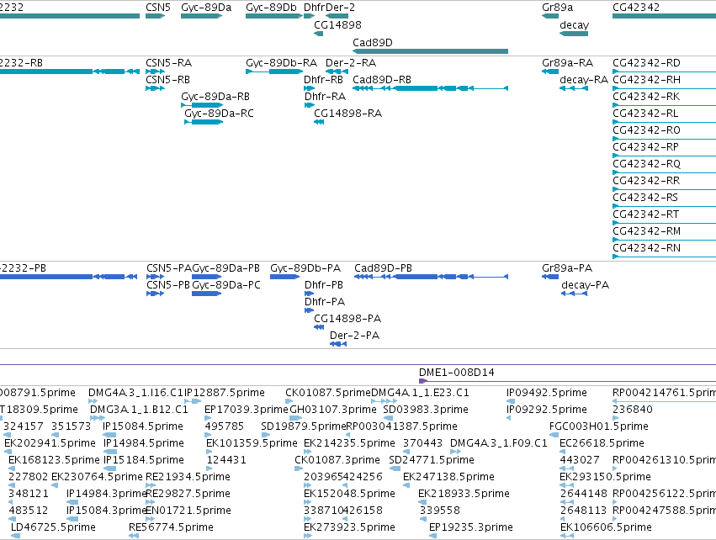Click protein Gr89a-PA

pyautogui.click(x=567, y=268)
